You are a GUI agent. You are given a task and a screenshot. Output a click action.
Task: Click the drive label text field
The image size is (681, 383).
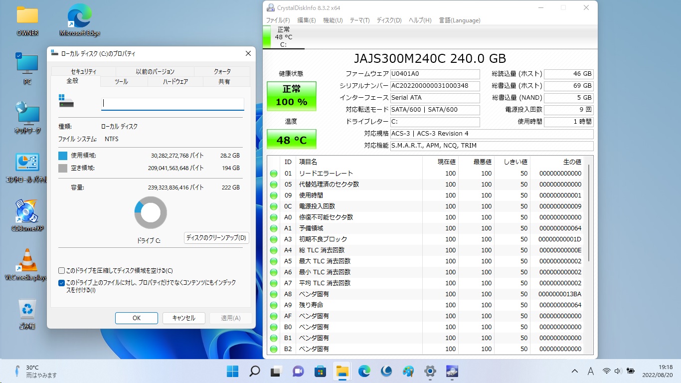(172, 104)
